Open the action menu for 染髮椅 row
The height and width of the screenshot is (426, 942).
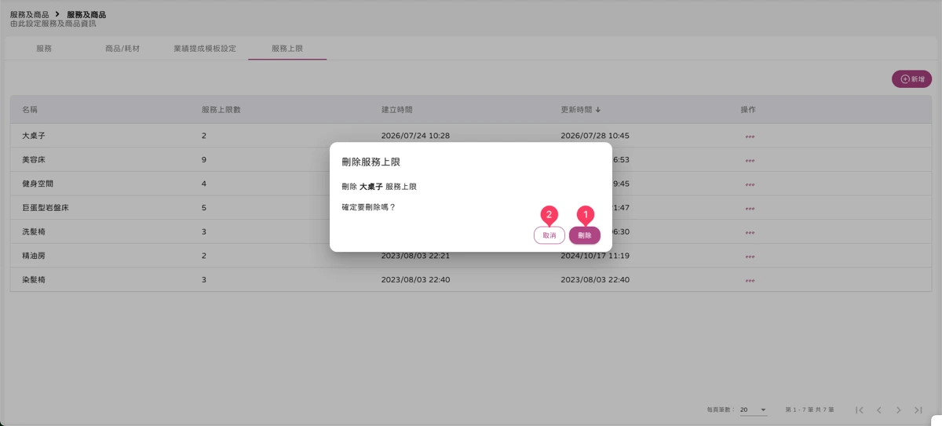750,280
